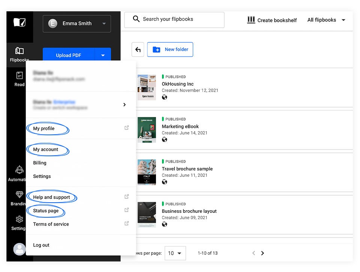Image resolution: width=360 pixels, height=272 pixels.
Task: Click Created: June 11, 2021 text
Action: pos(184,175)
